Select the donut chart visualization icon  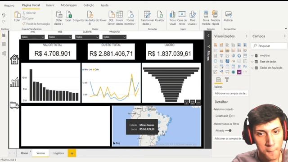coord(239,55)
